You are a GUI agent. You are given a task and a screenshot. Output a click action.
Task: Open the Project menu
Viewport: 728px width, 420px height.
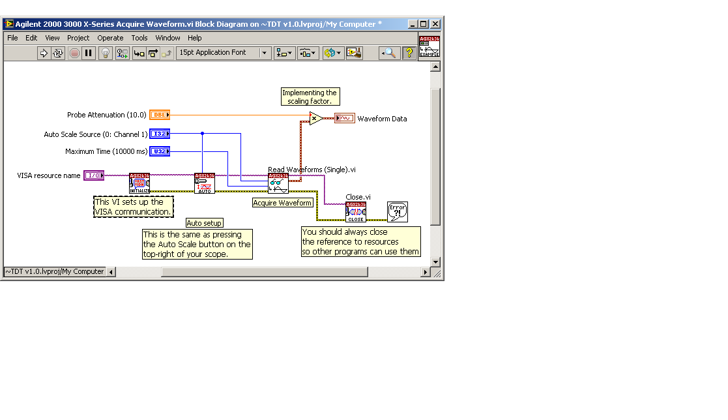(x=78, y=38)
